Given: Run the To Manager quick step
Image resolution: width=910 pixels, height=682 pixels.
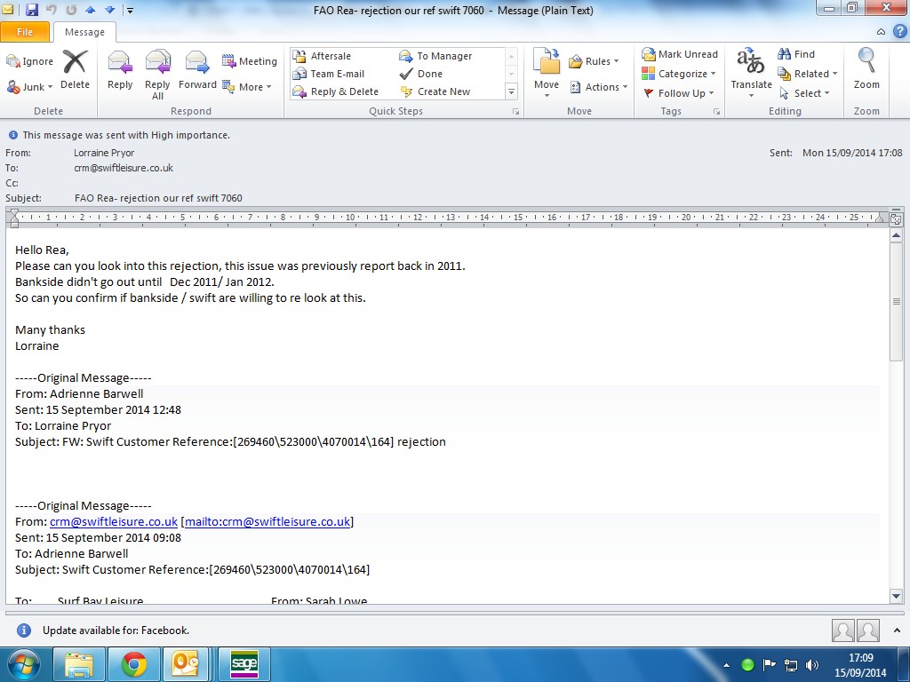Looking at the screenshot, I should 435,56.
